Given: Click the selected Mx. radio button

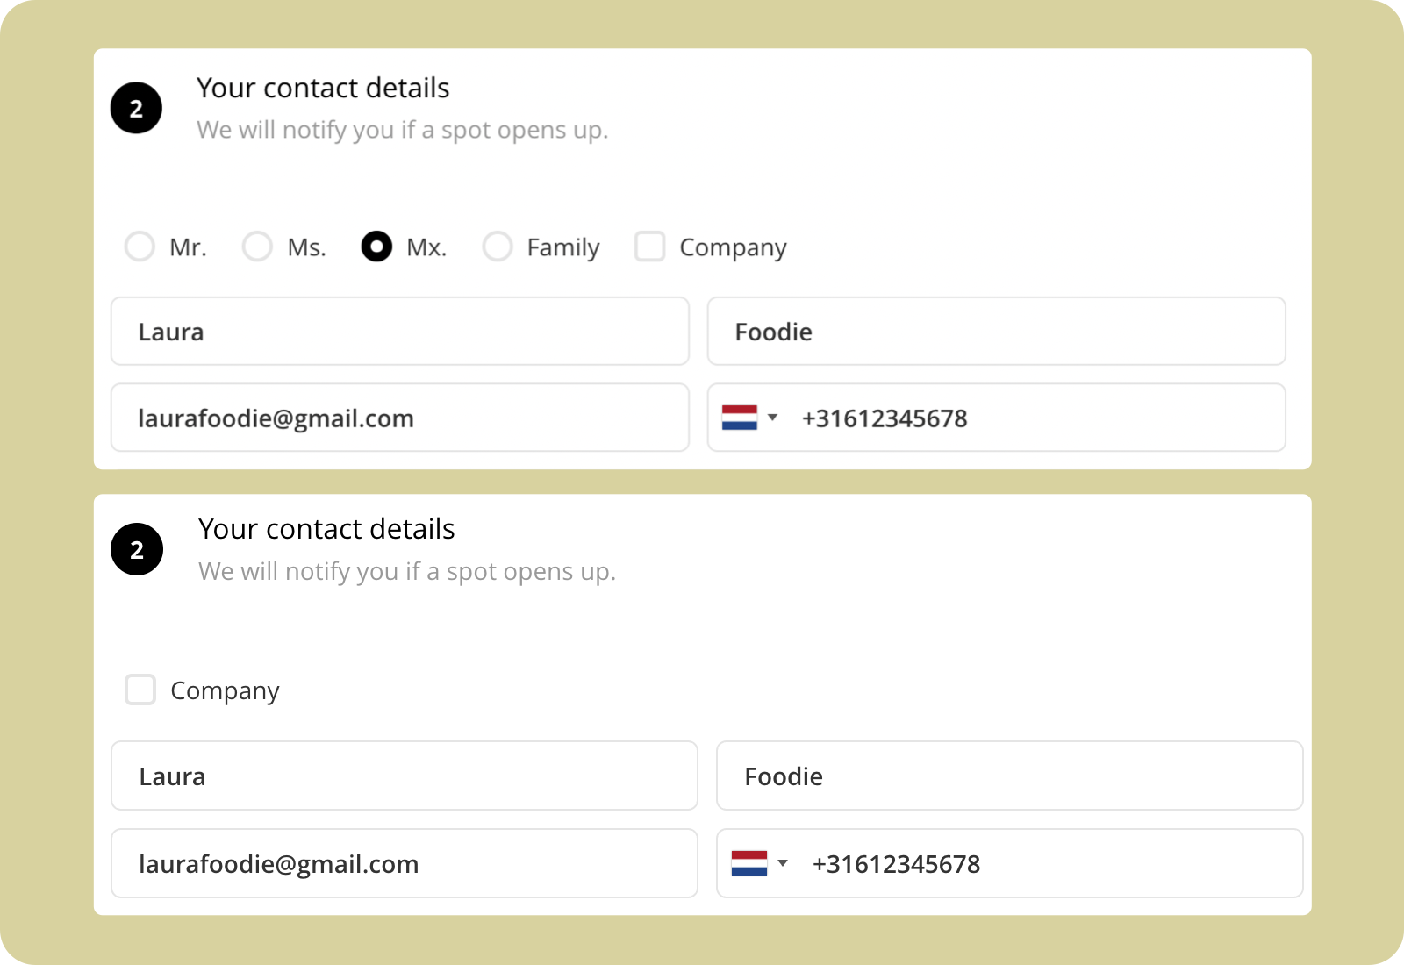Looking at the screenshot, I should [x=376, y=247].
